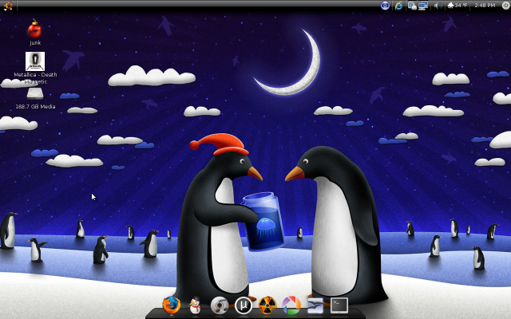This screenshot has width=511, height=319.
Task: Click the clipboard tray icon
Action: click(x=412, y=6)
